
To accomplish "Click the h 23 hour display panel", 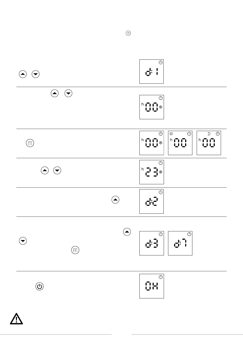I will click(151, 172).
